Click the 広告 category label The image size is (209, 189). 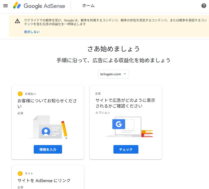[98, 94]
